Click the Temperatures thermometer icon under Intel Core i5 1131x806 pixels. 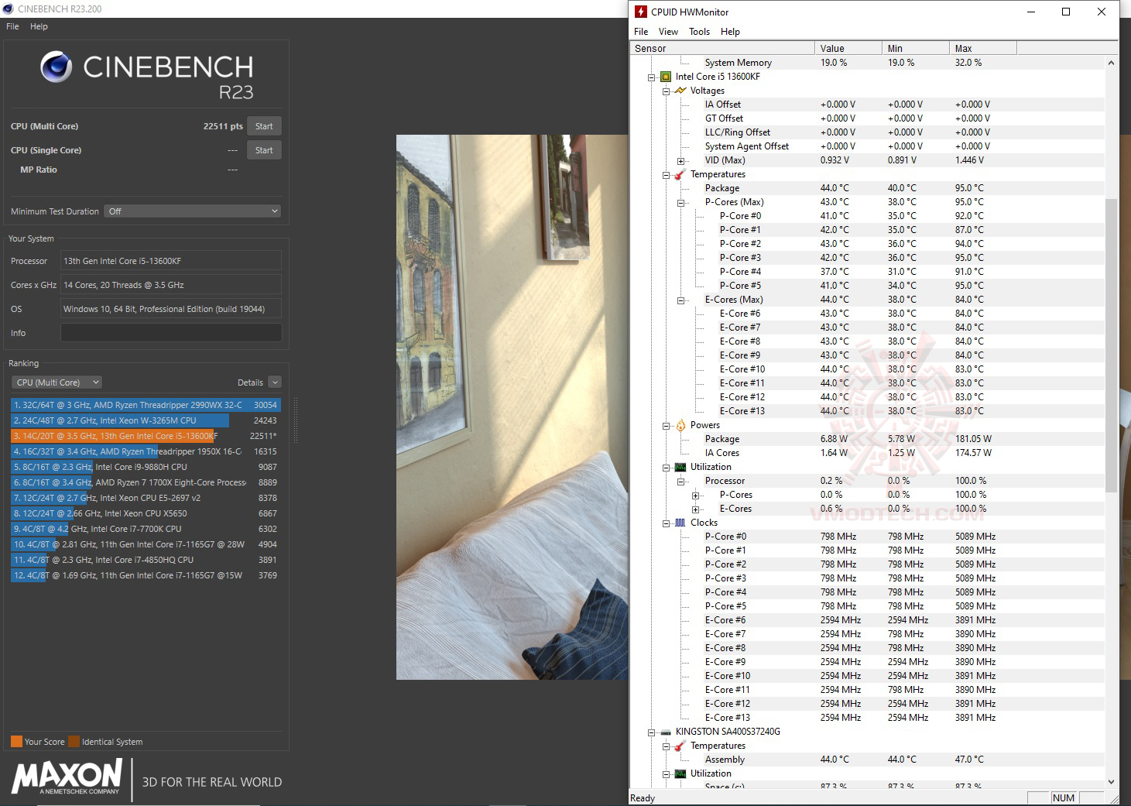680,174
